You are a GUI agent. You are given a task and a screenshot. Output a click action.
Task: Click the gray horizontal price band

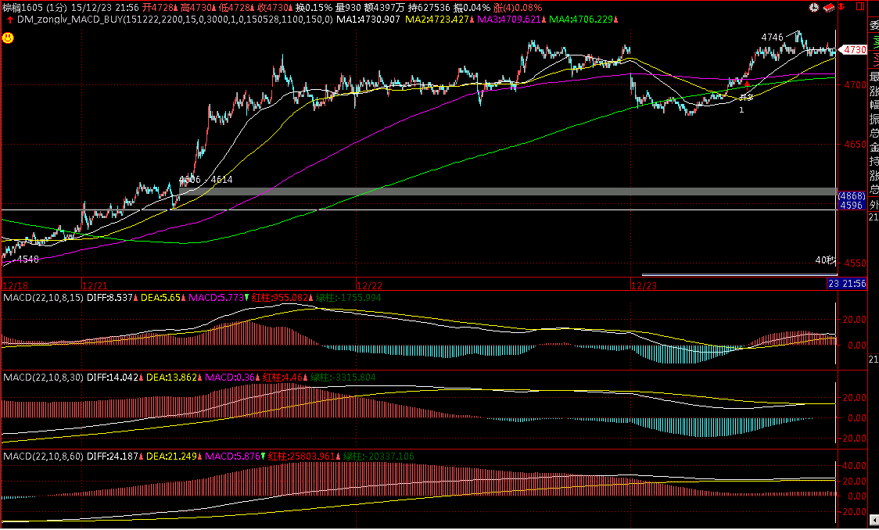coord(507,192)
